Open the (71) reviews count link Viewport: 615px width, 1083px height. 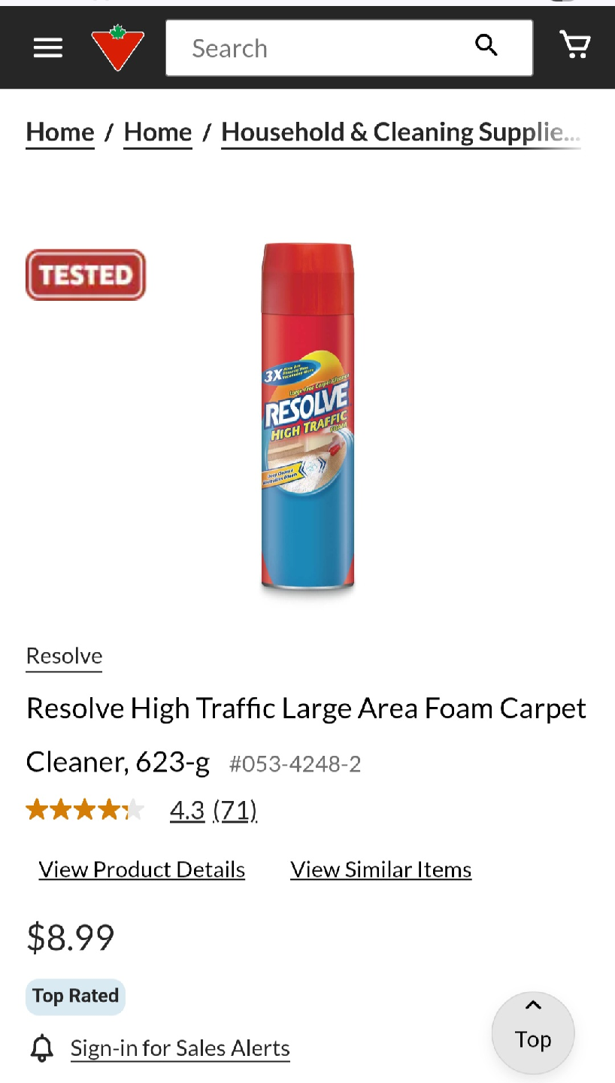point(235,810)
